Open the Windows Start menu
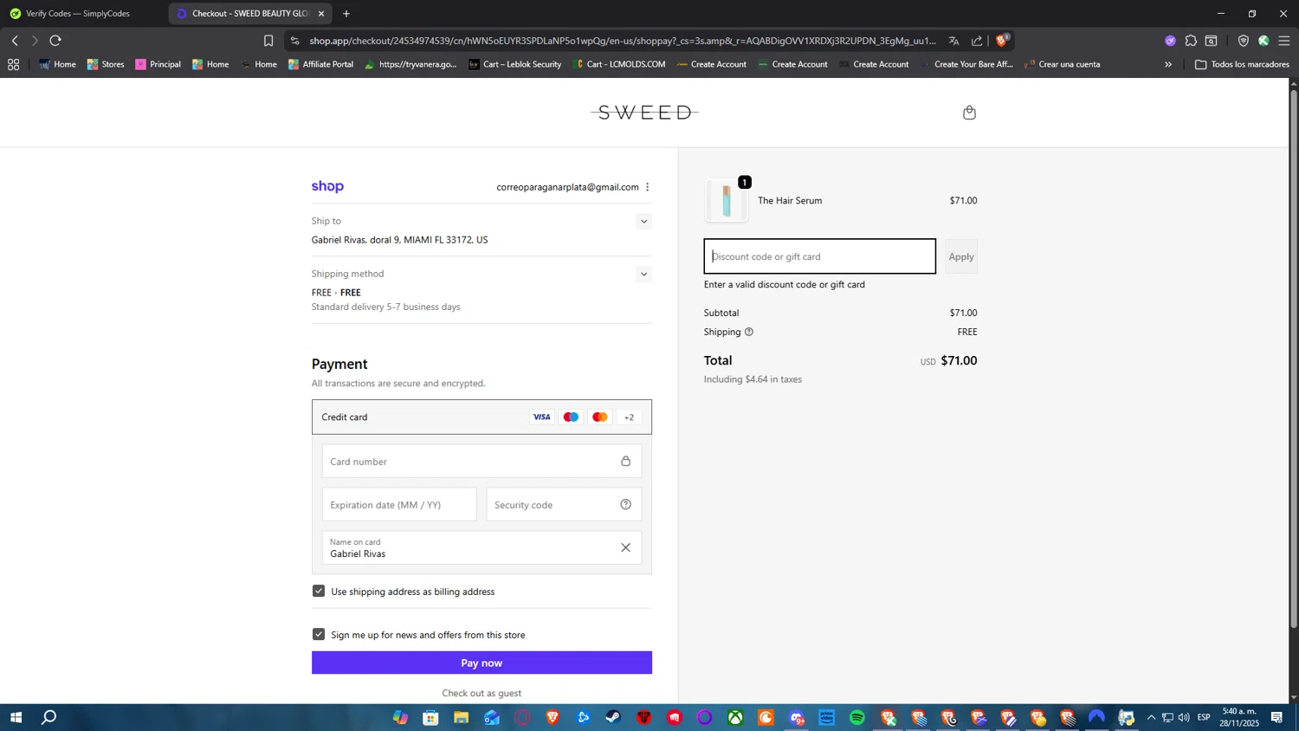 click(16, 717)
